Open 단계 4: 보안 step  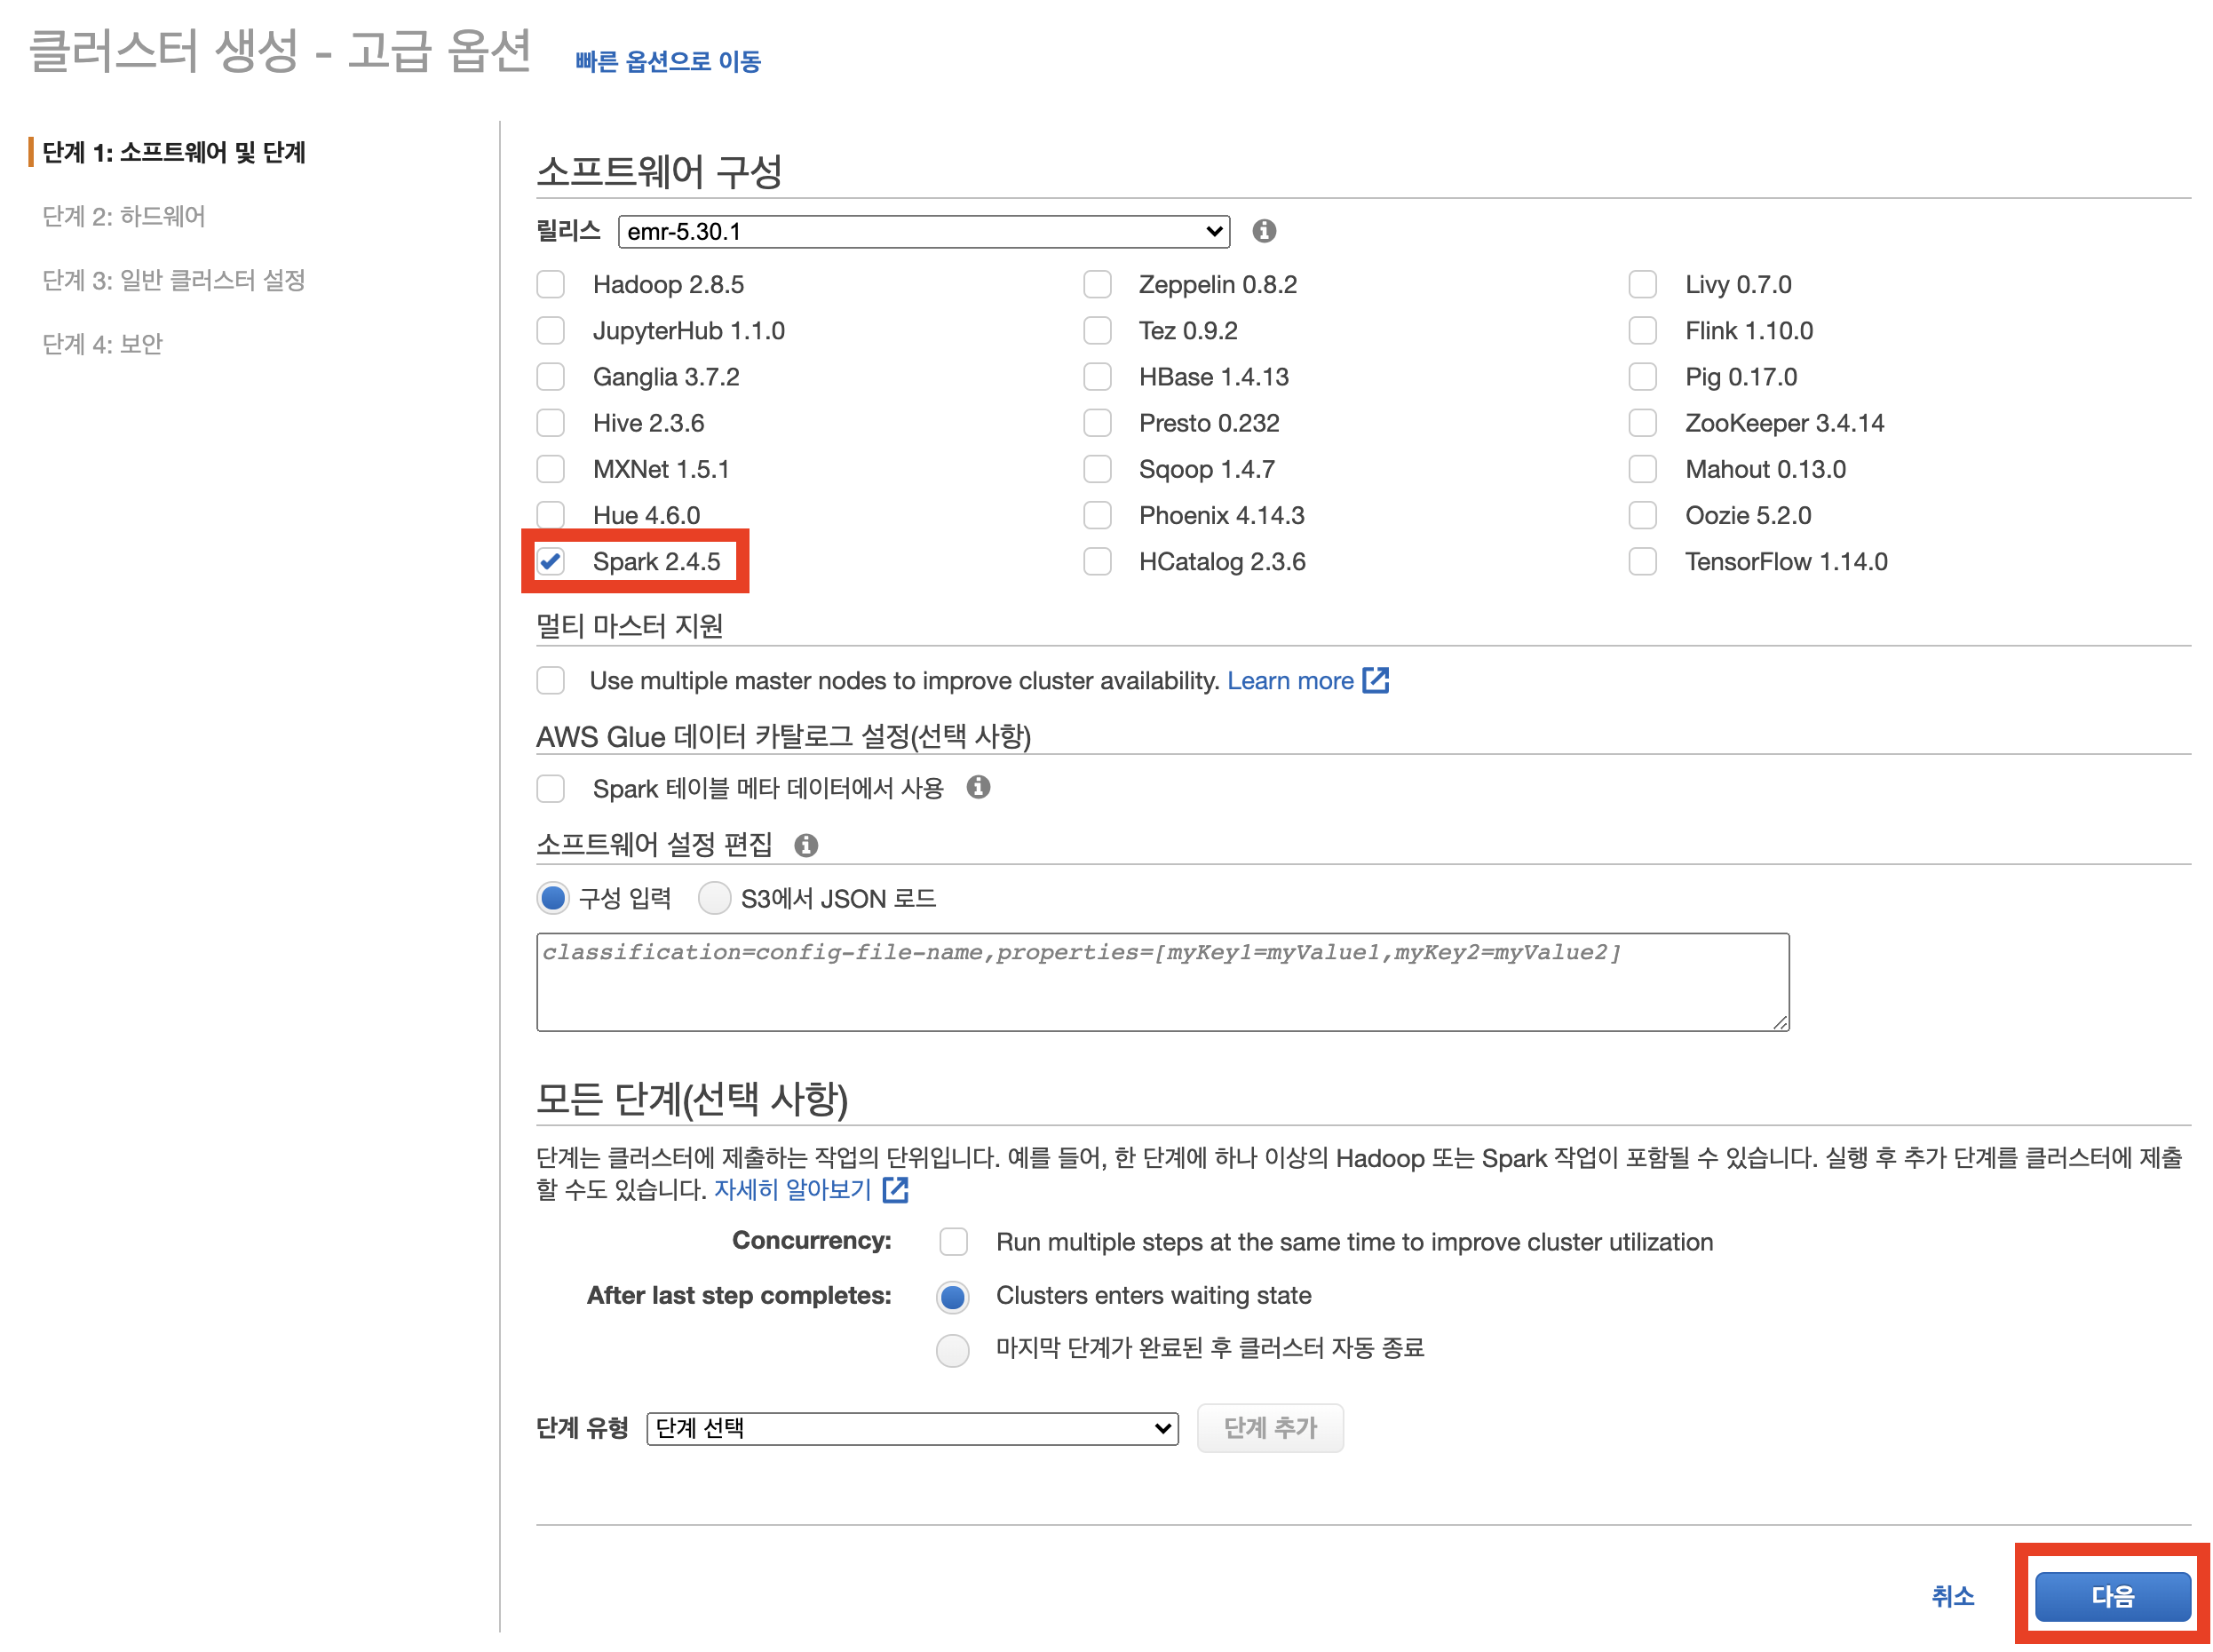pos(102,344)
